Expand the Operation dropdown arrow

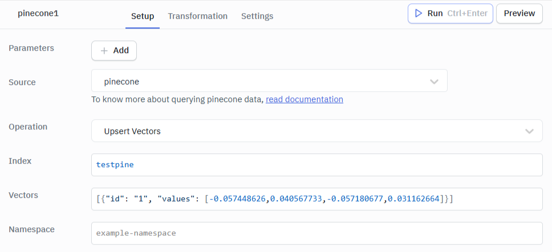(x=529, y=131)
